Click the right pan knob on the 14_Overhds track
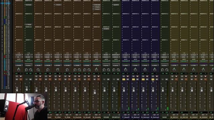The width and height of the screenshot is (214, 120). (x=79, y=70)
